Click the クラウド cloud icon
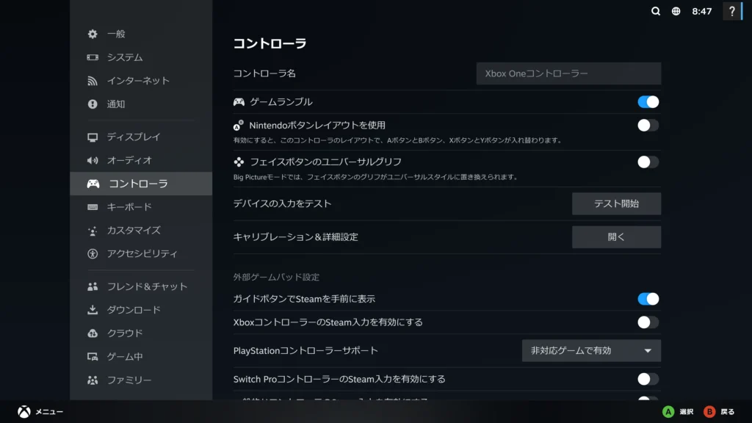 point(93,333)
